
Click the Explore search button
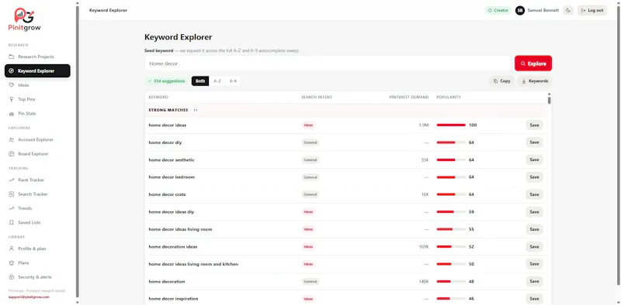(x=533, y=63)
